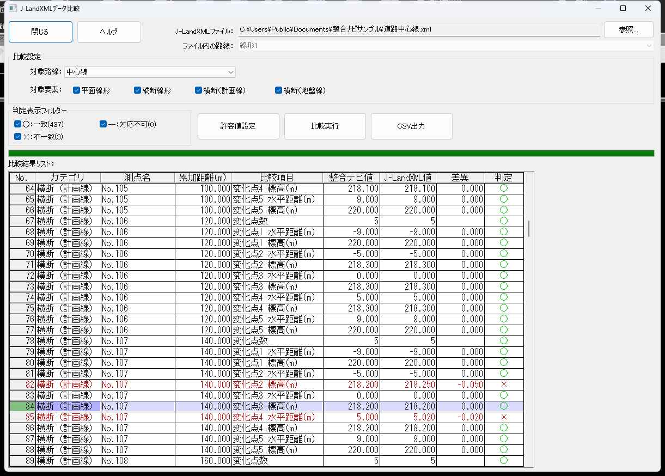Image resolution: width=665 pixels, height=476 pixels.
Task: Click the ○ judgment mark in row 72
Action: tap(504, 276)
